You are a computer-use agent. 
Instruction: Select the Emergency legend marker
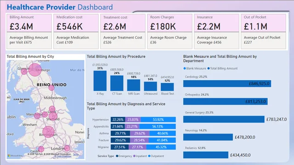tap(117, 156)
